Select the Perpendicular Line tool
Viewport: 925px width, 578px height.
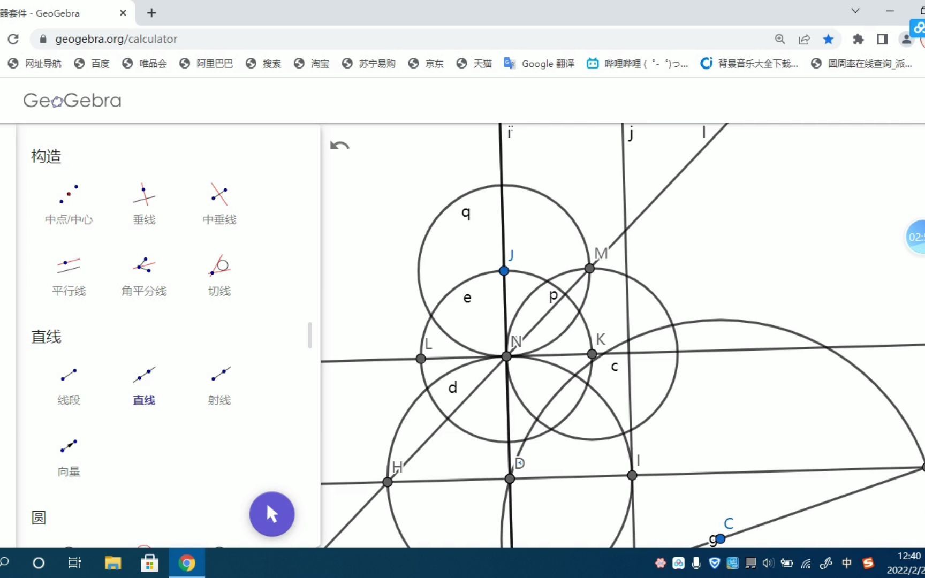pos(144,204)
